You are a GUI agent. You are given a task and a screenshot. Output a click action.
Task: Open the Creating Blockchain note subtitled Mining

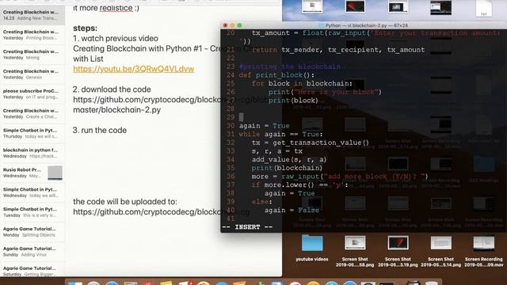coord(32,55)
